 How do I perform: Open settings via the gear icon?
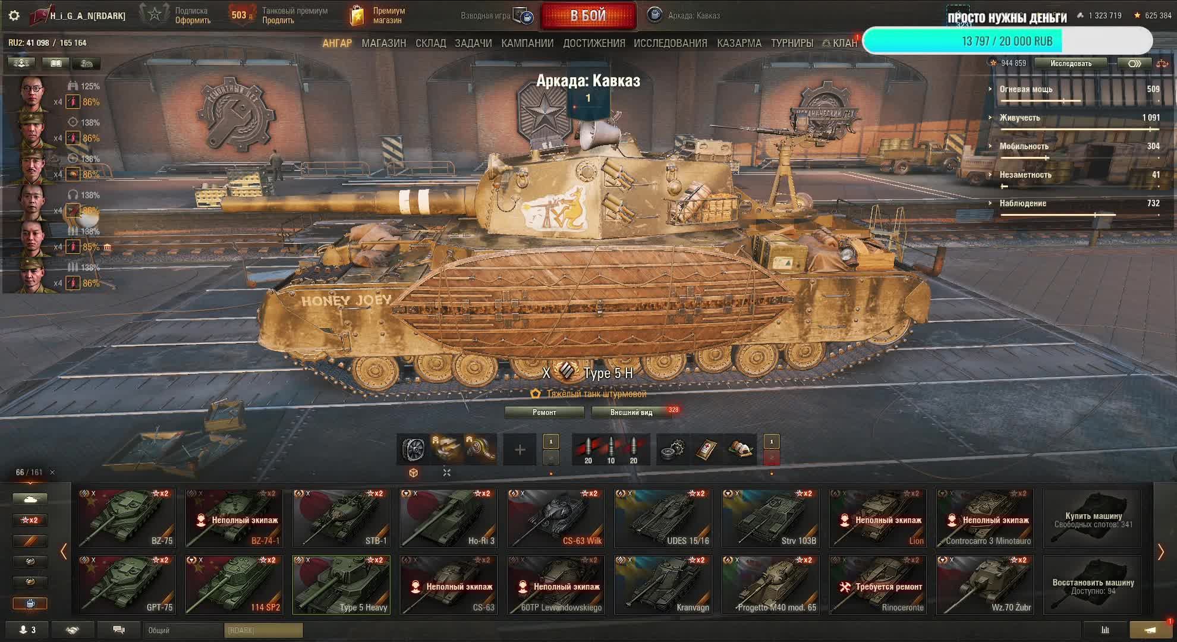coord(14,16)
